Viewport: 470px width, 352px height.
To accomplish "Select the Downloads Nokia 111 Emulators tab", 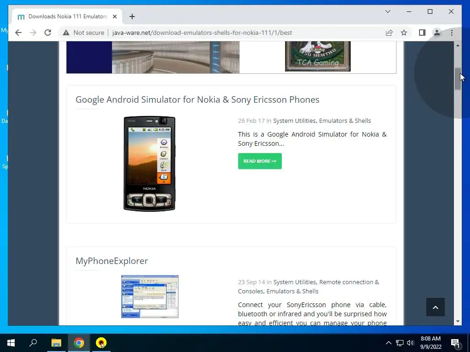I will (x=67, y=16).
